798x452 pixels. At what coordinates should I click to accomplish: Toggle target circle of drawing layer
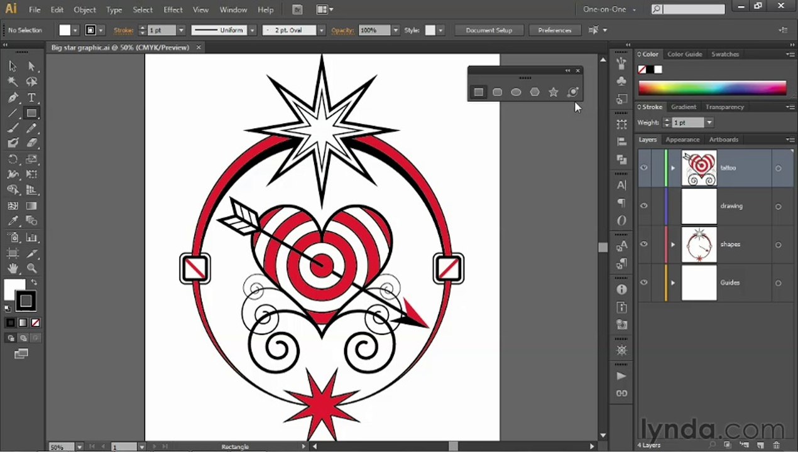[779, 207]
